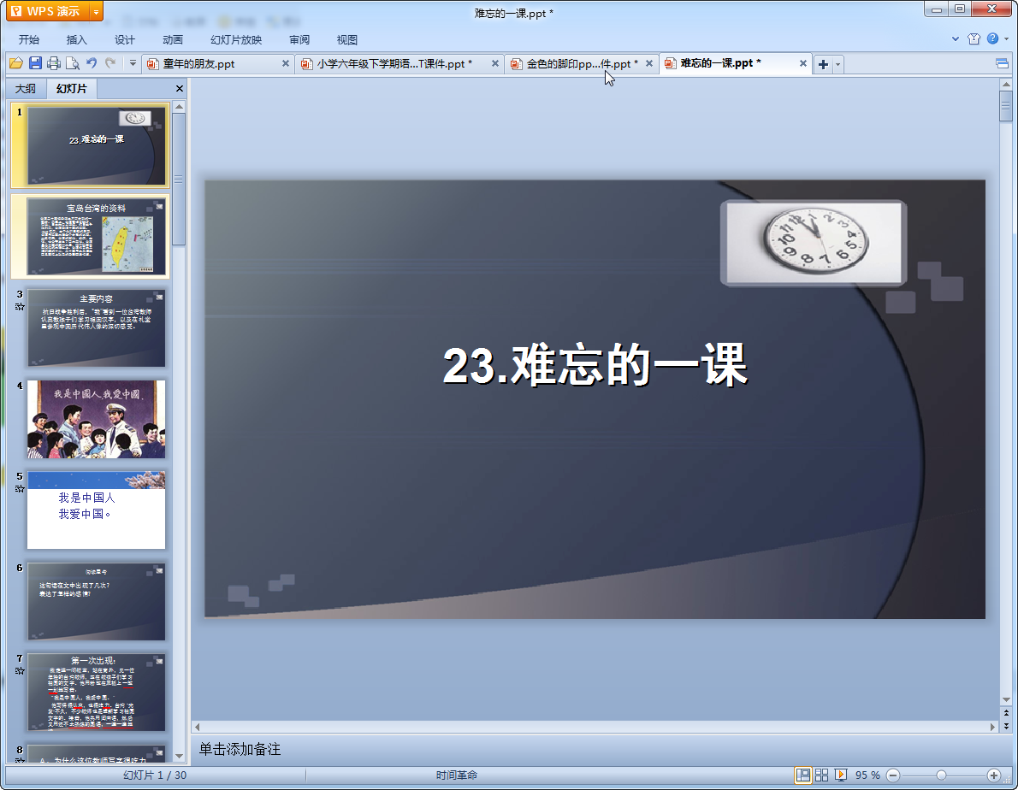Expand the WPS 演示 button dropdown arrow
This screenshot has width=1018, height=790.
coord(96,12)
